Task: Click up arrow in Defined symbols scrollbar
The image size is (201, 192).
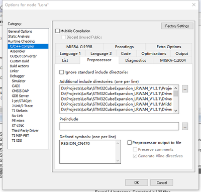Action: point(118,143)
